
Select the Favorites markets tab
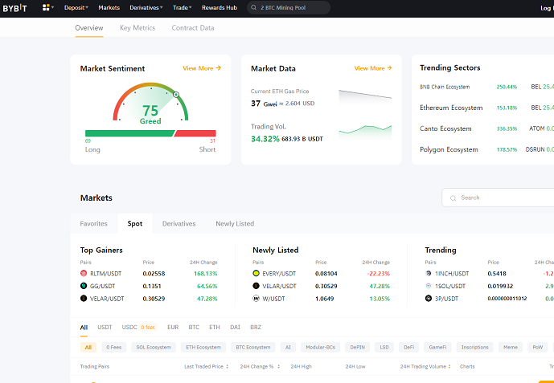coord(93,223)
